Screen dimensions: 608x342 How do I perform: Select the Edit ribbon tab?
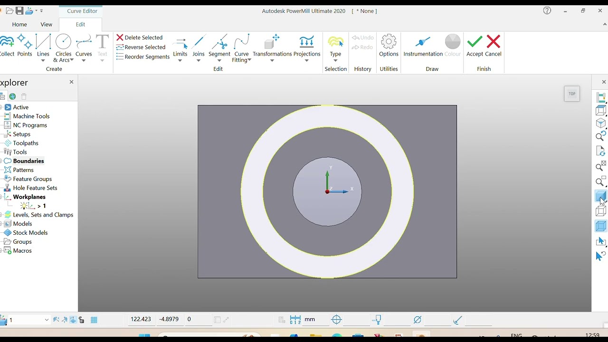click(x=80, y=24)
